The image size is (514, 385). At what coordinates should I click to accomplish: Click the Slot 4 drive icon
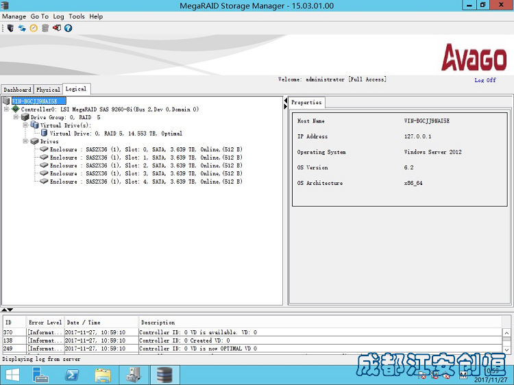point(44,181)
